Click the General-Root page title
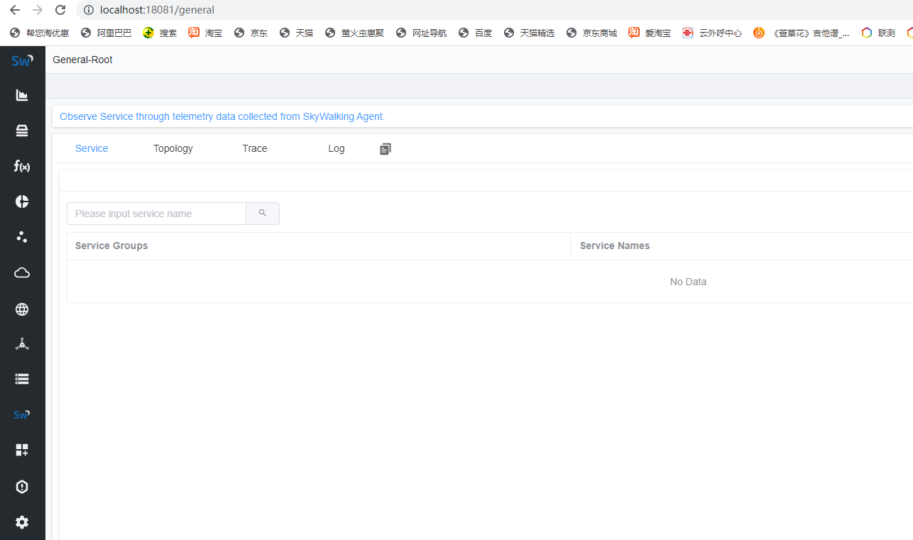Screen dimensions: 913x540 click(x=82, y=60)
